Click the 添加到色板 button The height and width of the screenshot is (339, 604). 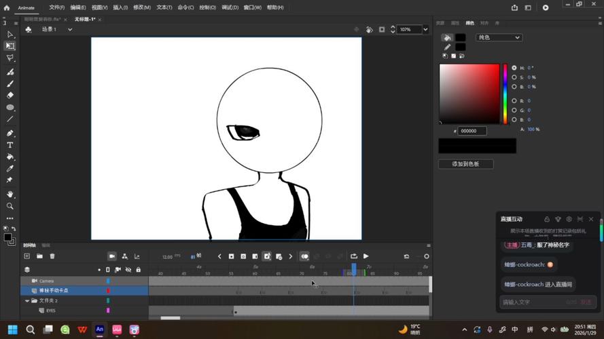pyautogui.click(x=465, y=164)
